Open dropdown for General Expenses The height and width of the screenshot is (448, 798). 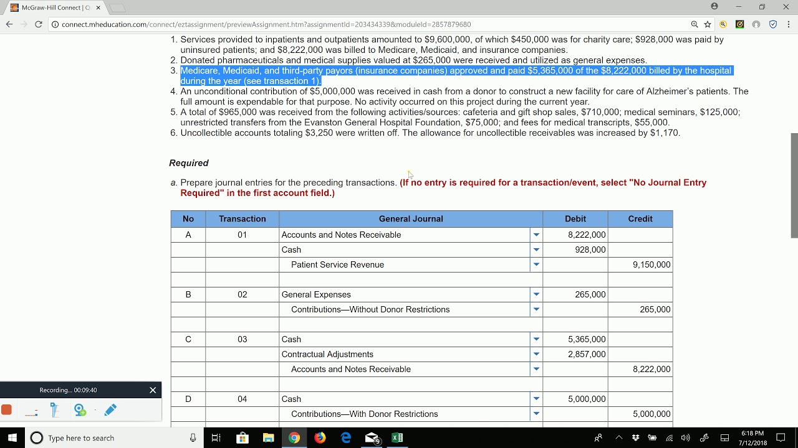click(536, 294)
